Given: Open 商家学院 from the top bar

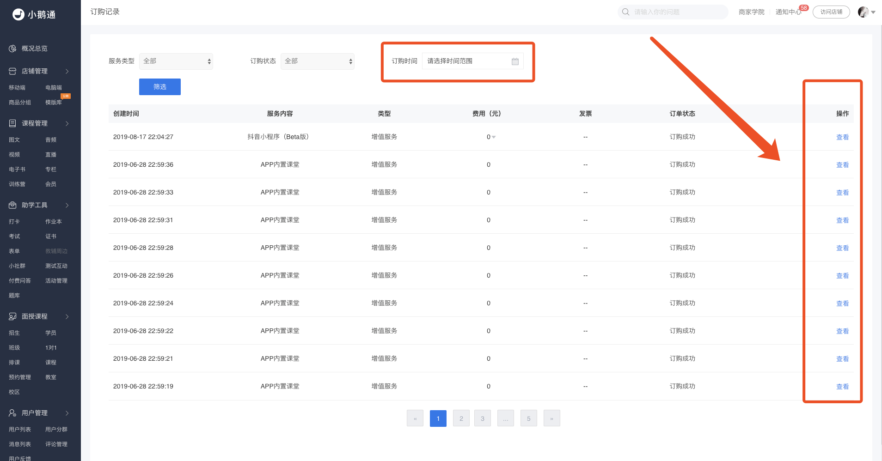Looking at the screenshot, I should [751, 12].
